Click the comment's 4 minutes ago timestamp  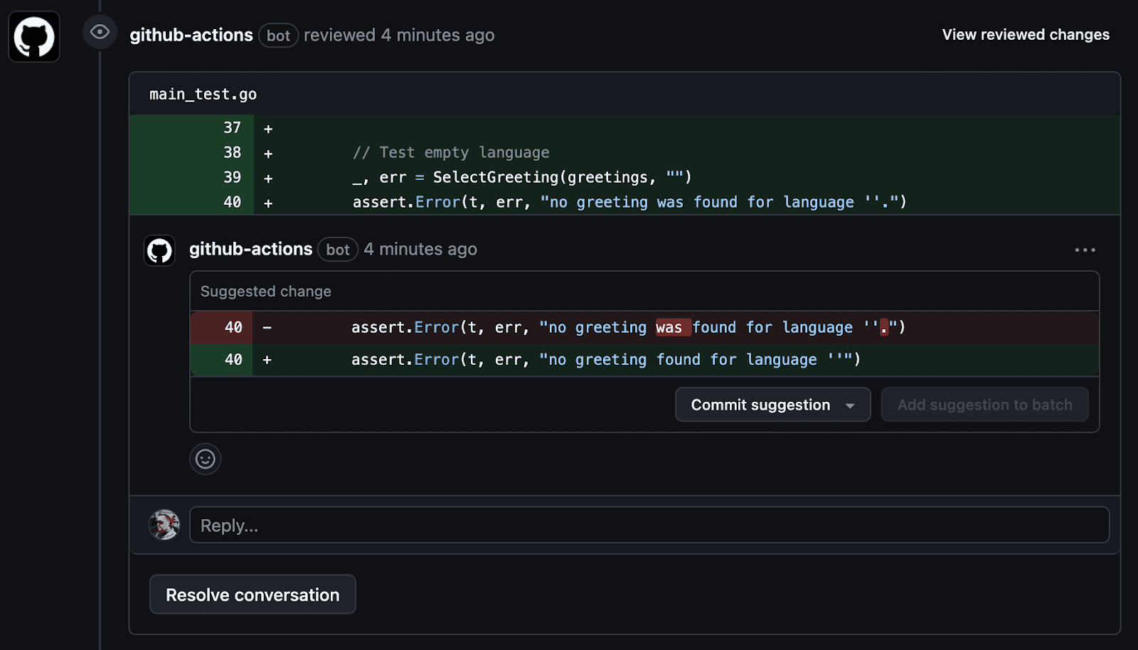[420, 249]
